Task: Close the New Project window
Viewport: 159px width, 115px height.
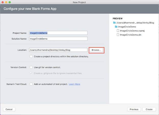Action: point(3,2)
